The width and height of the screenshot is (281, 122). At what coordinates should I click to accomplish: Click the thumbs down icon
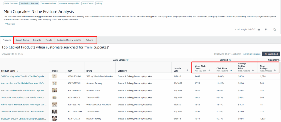266,29
